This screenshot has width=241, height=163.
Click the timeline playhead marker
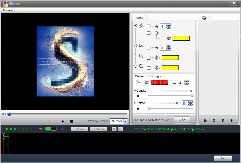pyautogui.click(x=3, y=135)
